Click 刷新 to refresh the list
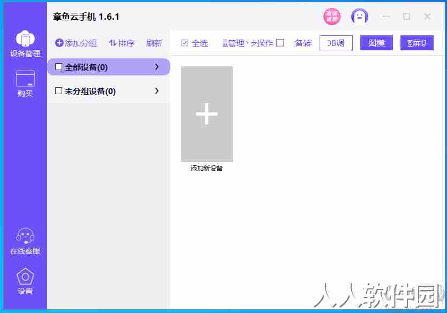This screenshot has height=313, width=447. (x=154, y=43)
